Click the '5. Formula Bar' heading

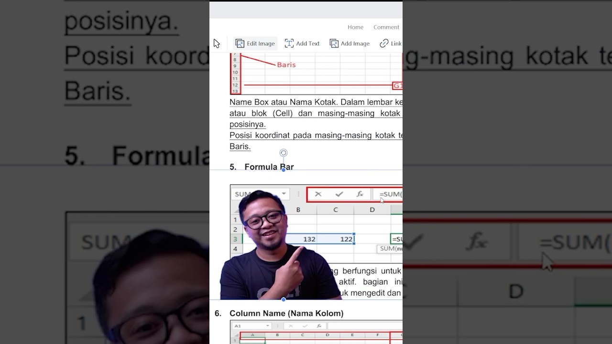262,167
